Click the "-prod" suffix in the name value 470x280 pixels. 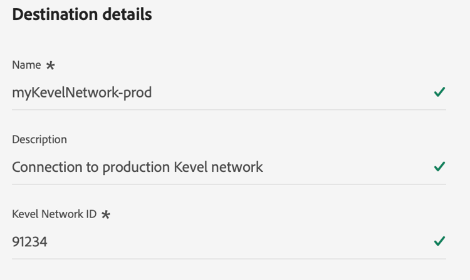136,93
